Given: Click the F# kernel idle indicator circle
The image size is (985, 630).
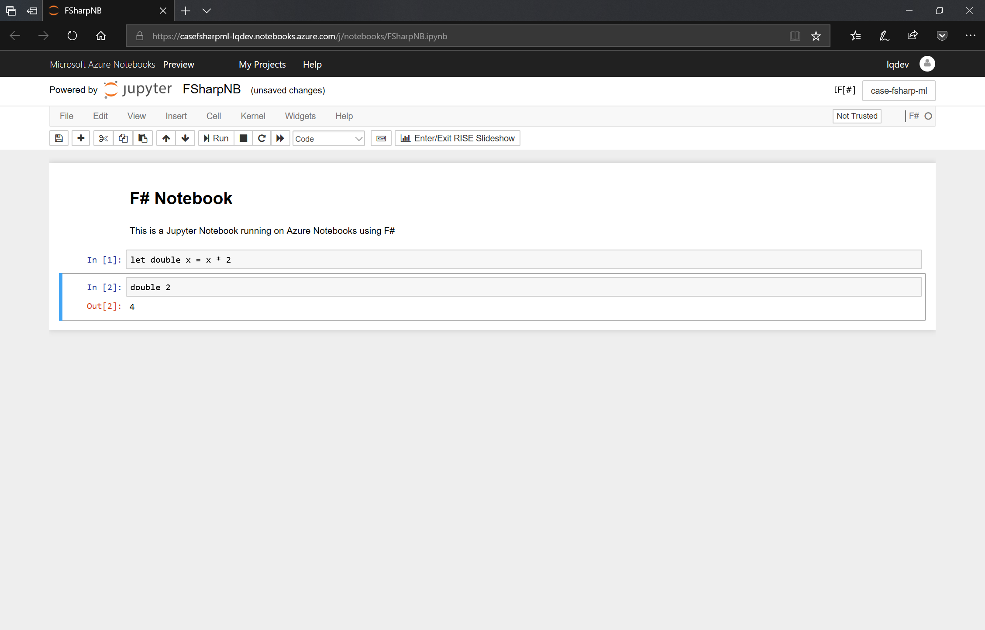Looking at the screenshot, I should pos(928,116).
